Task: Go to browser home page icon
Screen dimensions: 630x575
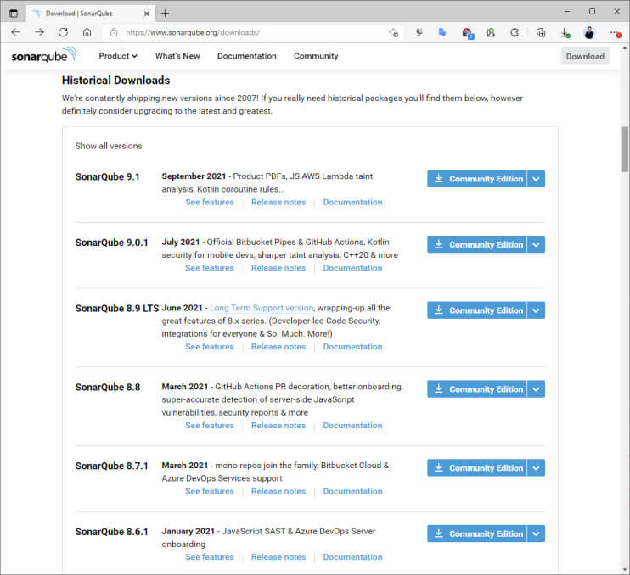Action: (87, 32)
